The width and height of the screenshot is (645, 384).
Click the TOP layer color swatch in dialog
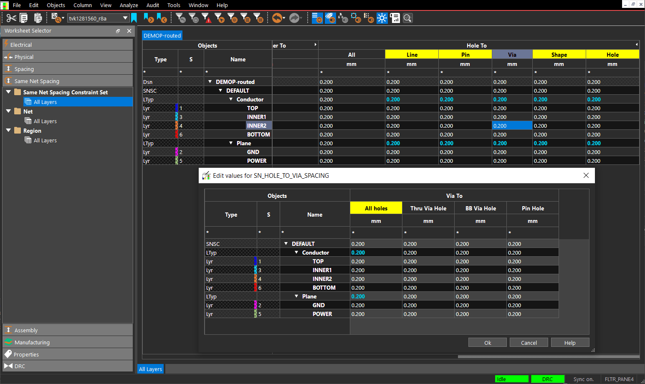click(256, 261)
